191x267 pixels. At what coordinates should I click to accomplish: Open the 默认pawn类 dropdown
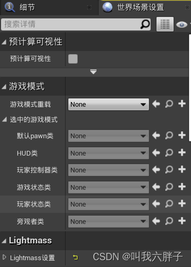(109, 136)
